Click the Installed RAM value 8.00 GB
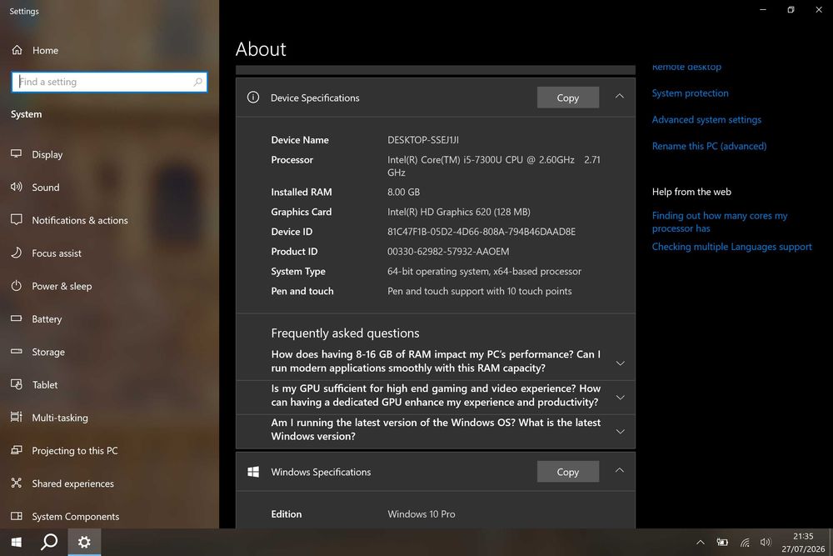The image size is (833, 556). (x=403, y=192)
